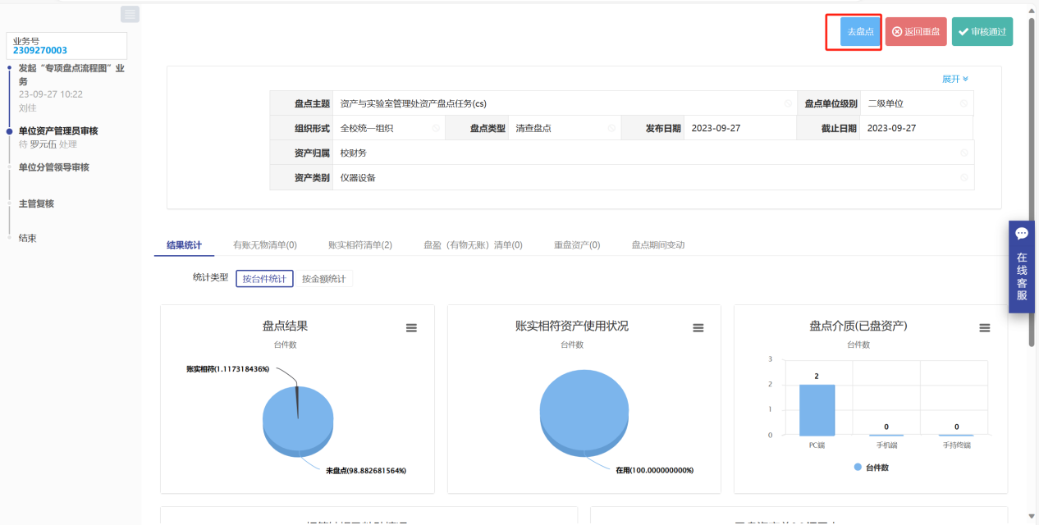Toggle the 台件数 legend series
The height and width of the screenshot is (525, 1039).
(x=871, y=467)
